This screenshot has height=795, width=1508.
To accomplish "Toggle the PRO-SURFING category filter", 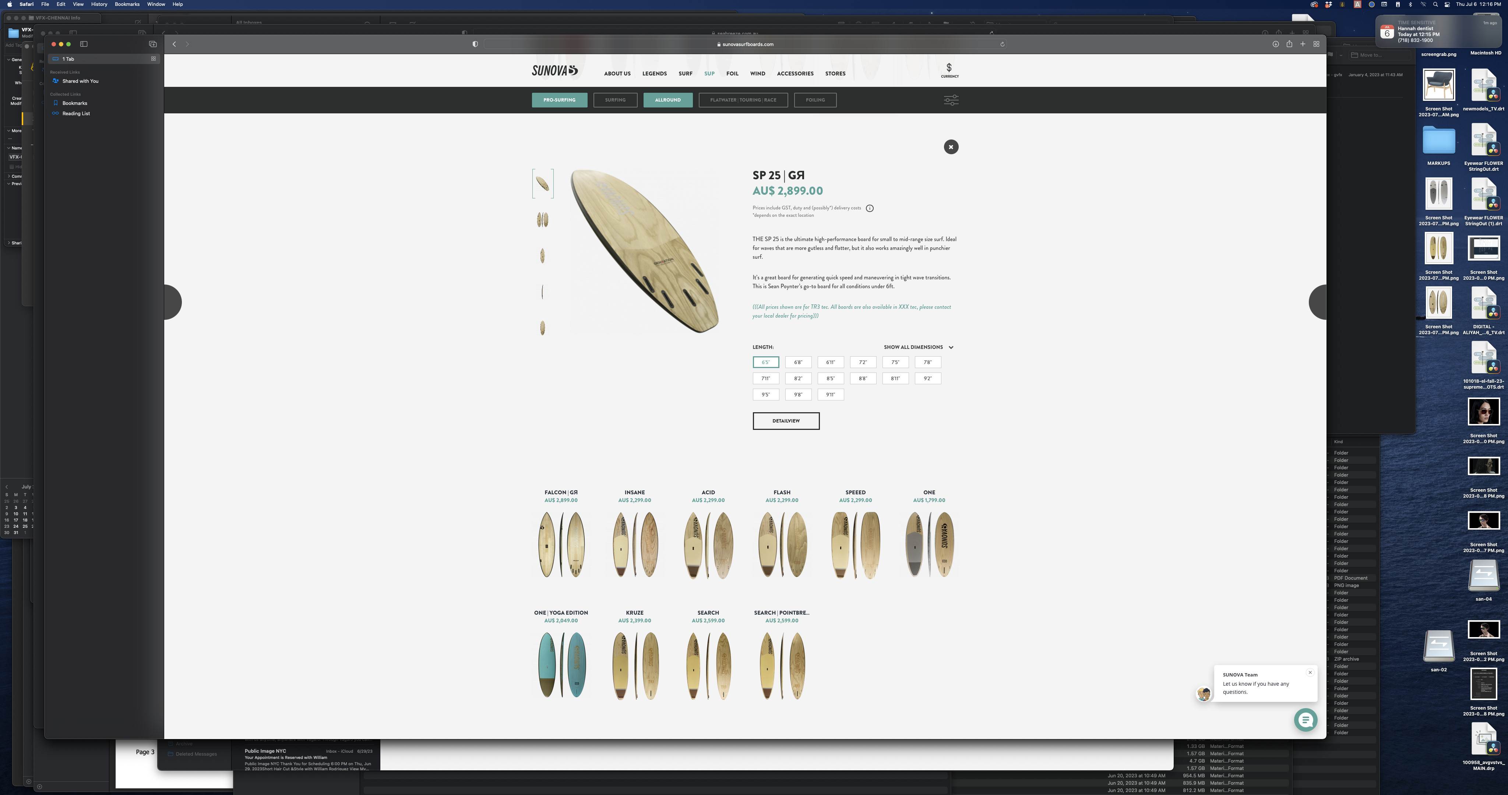I will tap(559, 100).
